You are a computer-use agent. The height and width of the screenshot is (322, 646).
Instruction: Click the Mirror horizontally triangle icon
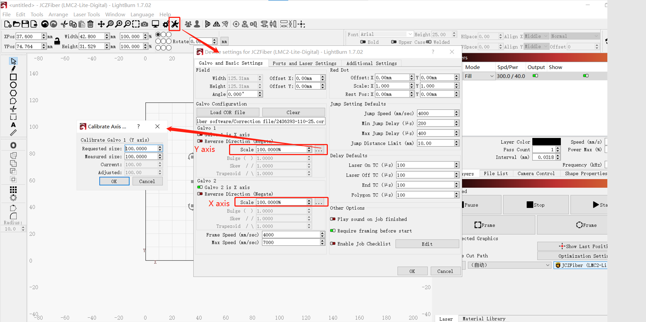217,24
